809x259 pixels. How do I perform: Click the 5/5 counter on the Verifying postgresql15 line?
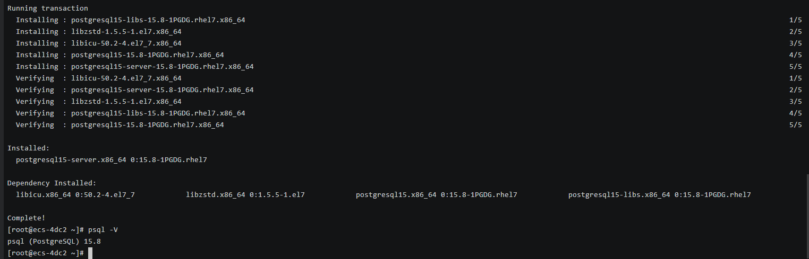pyautogui.click(x=795, y=125)
